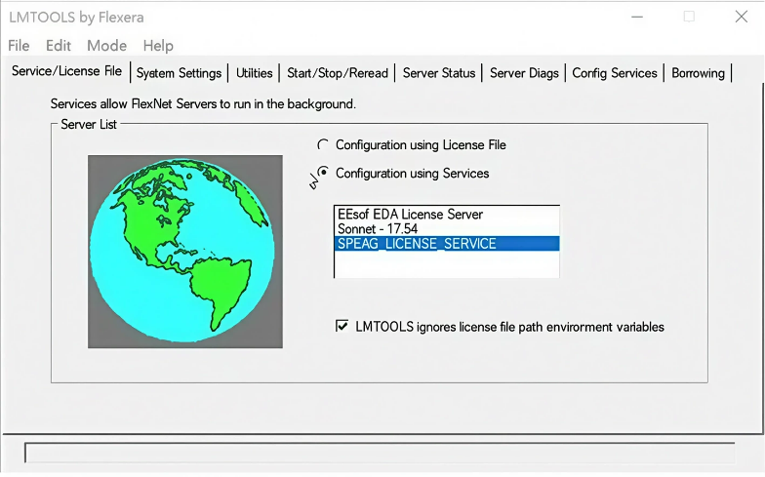Open the Edit menu
765x477 pixels.
[x=59, y=46]
